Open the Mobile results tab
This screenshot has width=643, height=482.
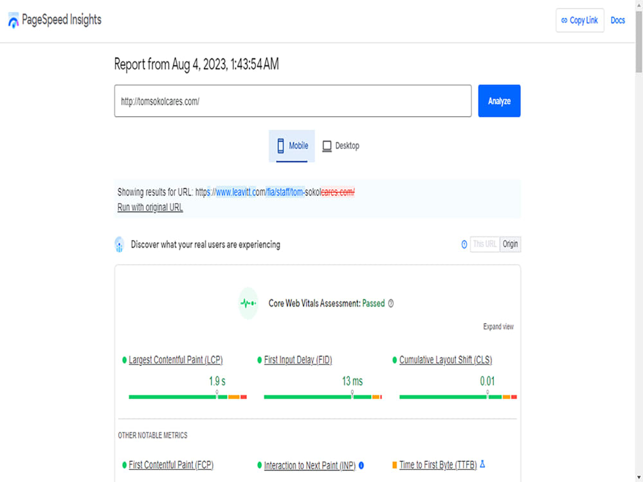point(291,146)
